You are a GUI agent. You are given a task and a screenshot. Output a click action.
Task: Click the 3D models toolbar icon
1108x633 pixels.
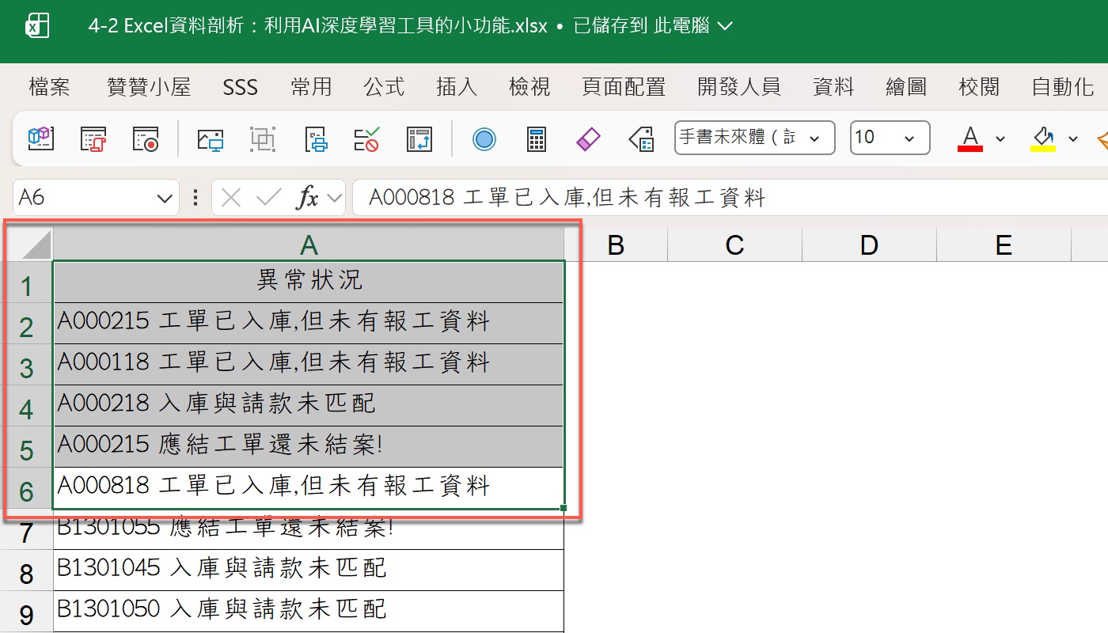40,138
